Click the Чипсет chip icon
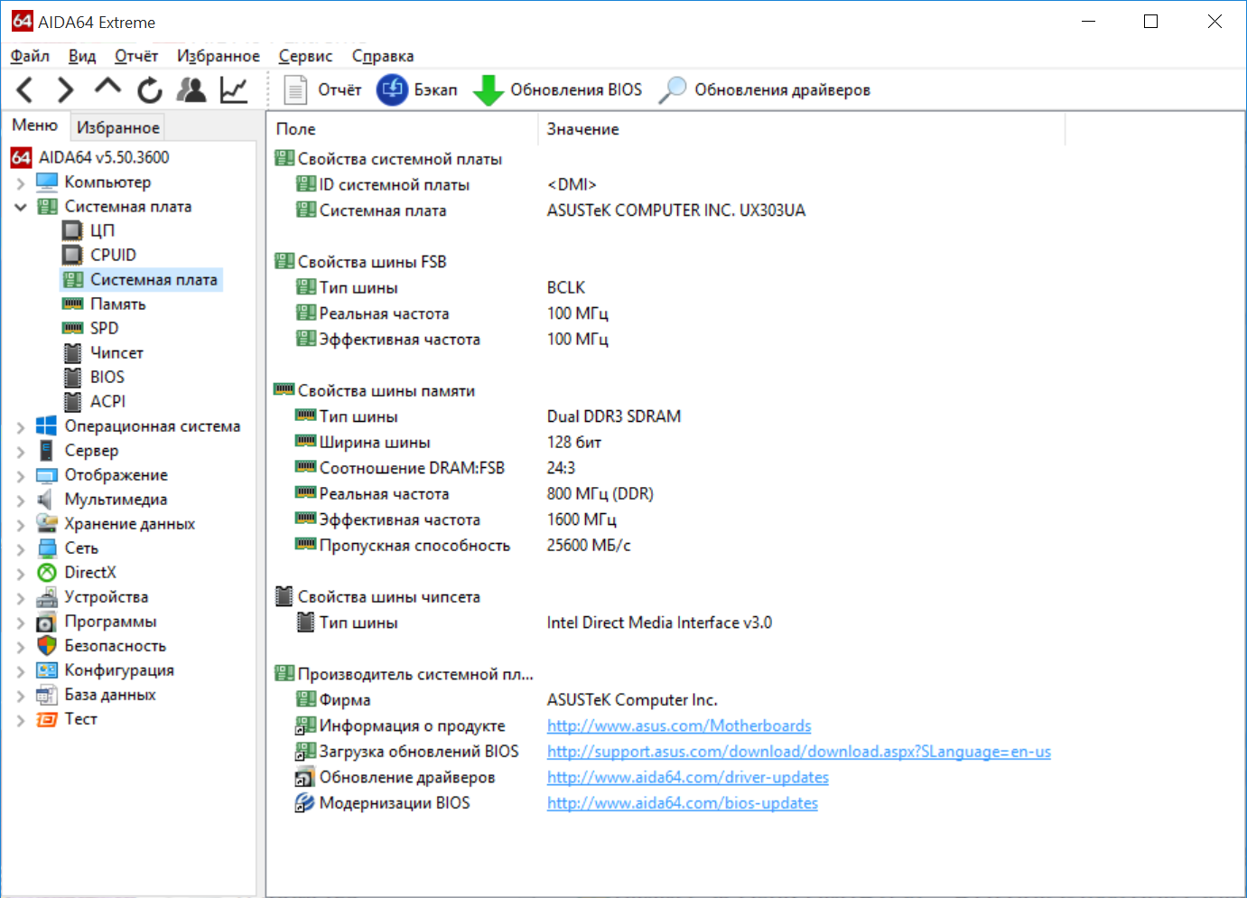1247x898 pixels. tap(72, 352)
